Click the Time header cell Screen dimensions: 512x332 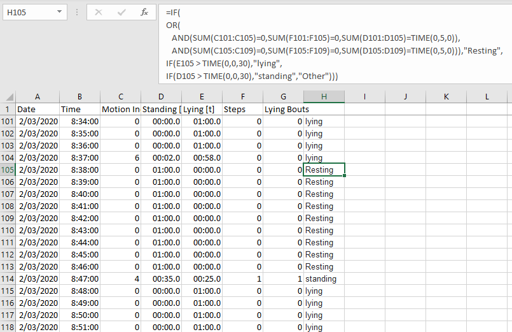[x=80, y=109]
